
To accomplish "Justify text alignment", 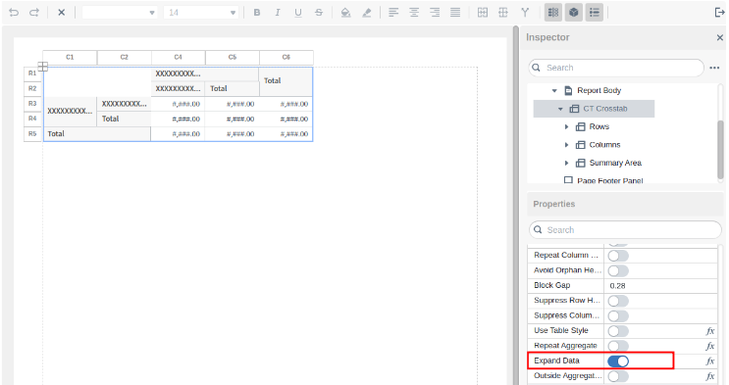I will click(x=455, y=13).
